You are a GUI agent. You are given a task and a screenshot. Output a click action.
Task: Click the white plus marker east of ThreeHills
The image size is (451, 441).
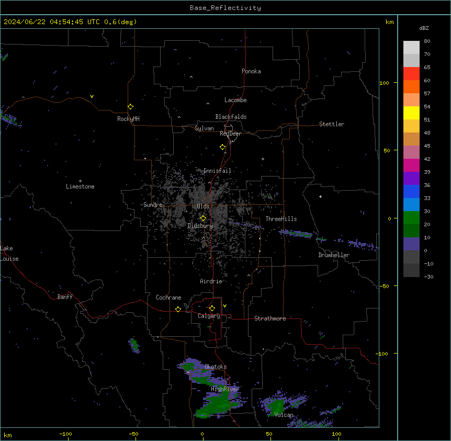click(320, 196)
